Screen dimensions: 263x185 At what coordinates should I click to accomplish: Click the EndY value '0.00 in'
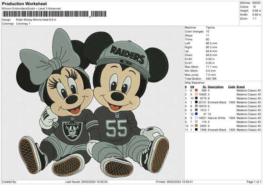210,63
